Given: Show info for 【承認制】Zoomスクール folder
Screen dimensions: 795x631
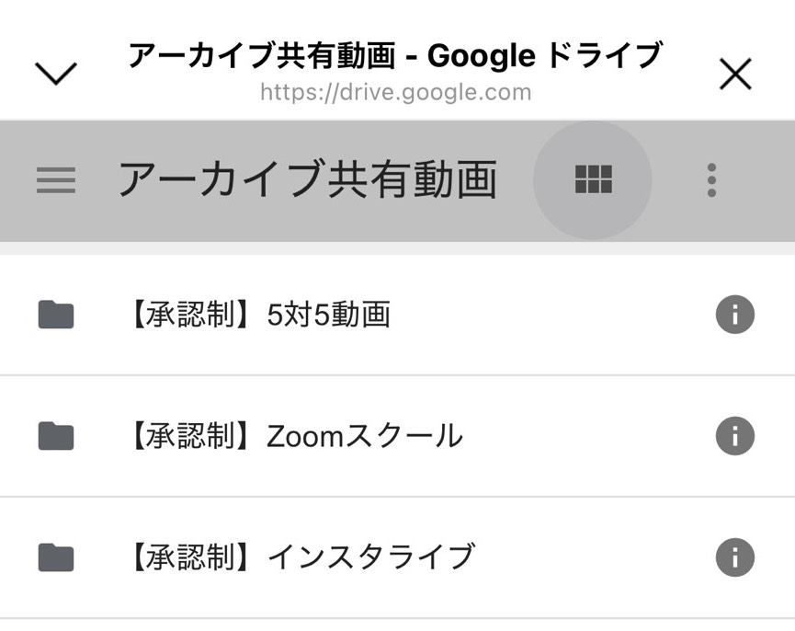Looking at the screenshot, I should click(734, 436).
